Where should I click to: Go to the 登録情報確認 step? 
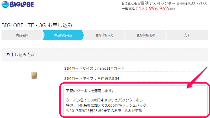pos(146,35)
